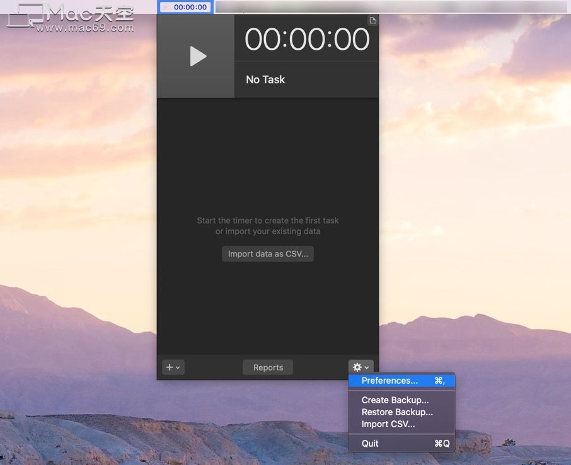Image resolution: width=571 pixels, height=465 pixels.
Task: Open the gear settings dropdown
Action: [x=361, y=367]
